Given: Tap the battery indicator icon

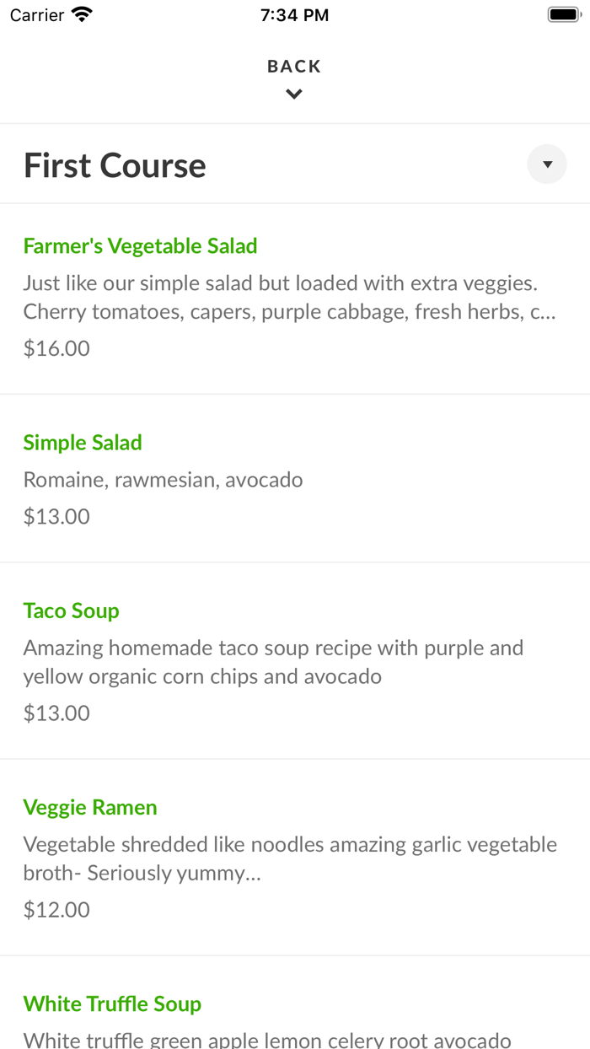Looking at the screenshot, I should [x=563, y=13].
